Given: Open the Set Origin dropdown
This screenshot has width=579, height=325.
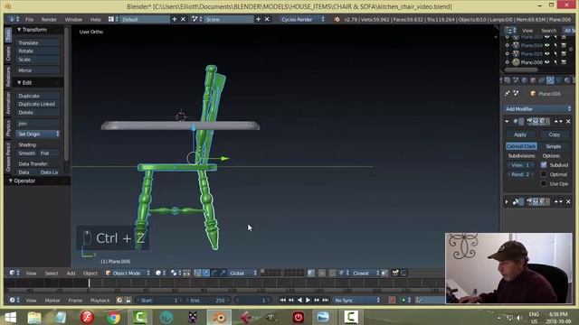Looking at the screenshot, I should (38, 135).
